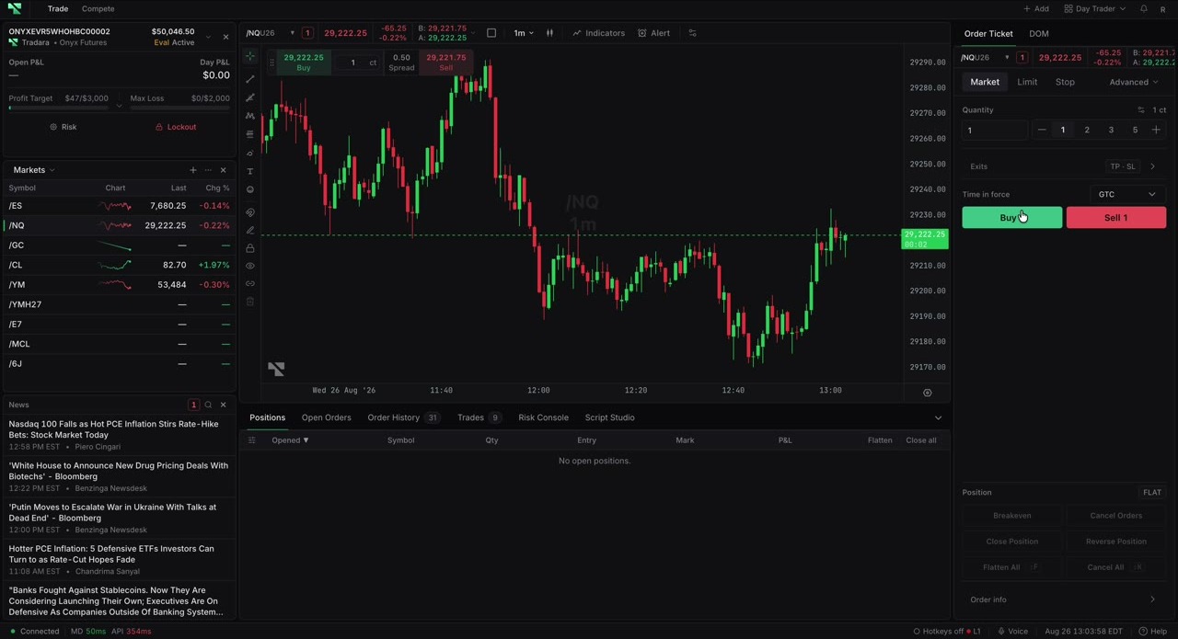
Task: Click the chart trade quantity field
Action: click(352, 63)
